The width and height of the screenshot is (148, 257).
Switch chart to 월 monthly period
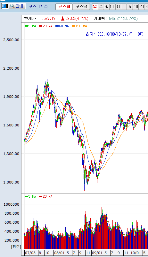pos(107,7)
